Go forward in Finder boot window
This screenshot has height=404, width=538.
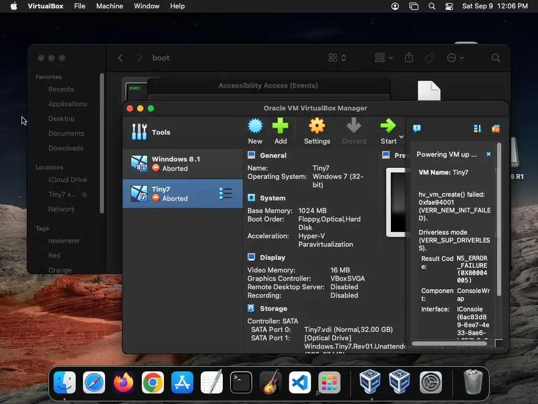point(139,58)
